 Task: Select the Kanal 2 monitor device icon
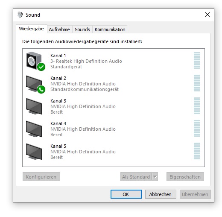(x=35, y=84)
